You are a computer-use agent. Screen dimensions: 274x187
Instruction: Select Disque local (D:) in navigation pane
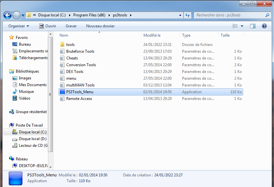pyautogui.click(x=32, y=139)
